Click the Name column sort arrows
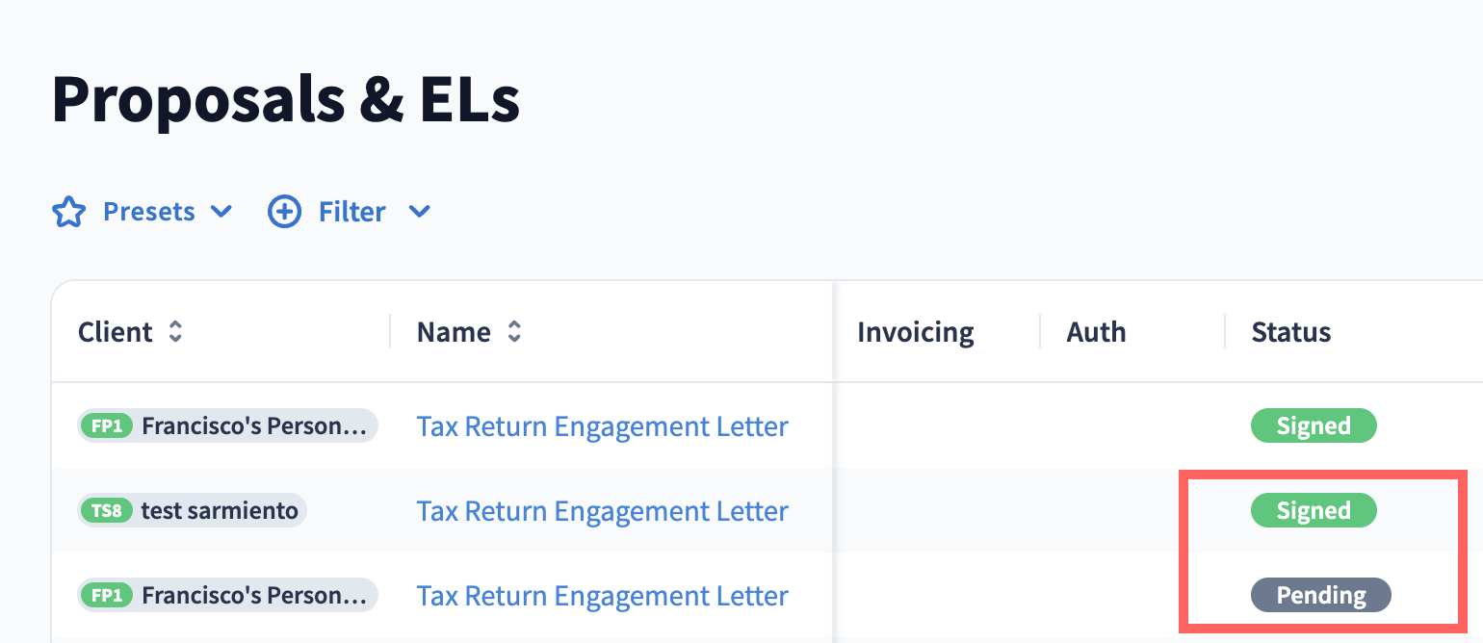 coord(514,332)
